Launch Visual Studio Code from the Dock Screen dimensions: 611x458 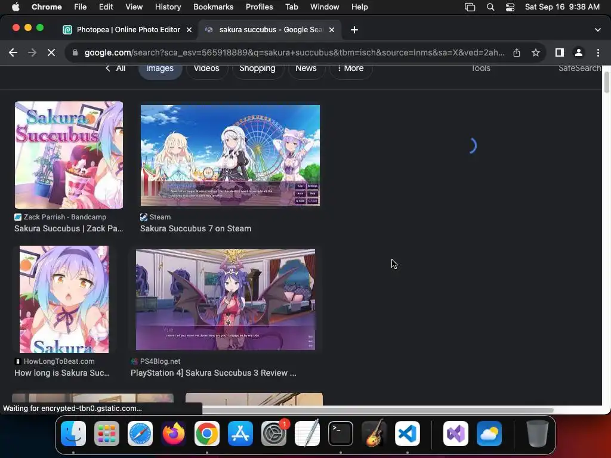[x=408, y=434]
